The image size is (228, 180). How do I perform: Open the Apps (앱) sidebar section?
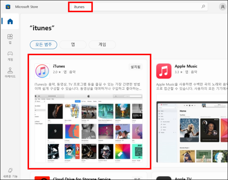coord(10,39)
